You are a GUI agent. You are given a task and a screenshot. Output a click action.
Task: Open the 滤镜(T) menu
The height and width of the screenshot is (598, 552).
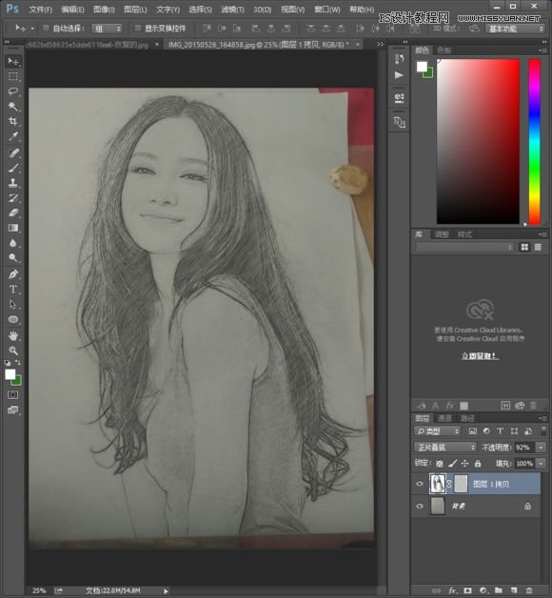point(232,10)
